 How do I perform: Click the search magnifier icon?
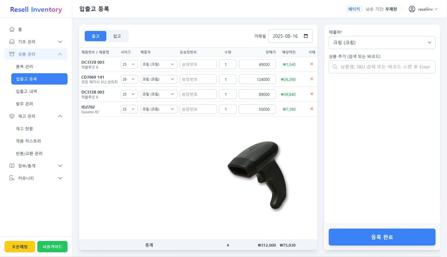(335, 67)
